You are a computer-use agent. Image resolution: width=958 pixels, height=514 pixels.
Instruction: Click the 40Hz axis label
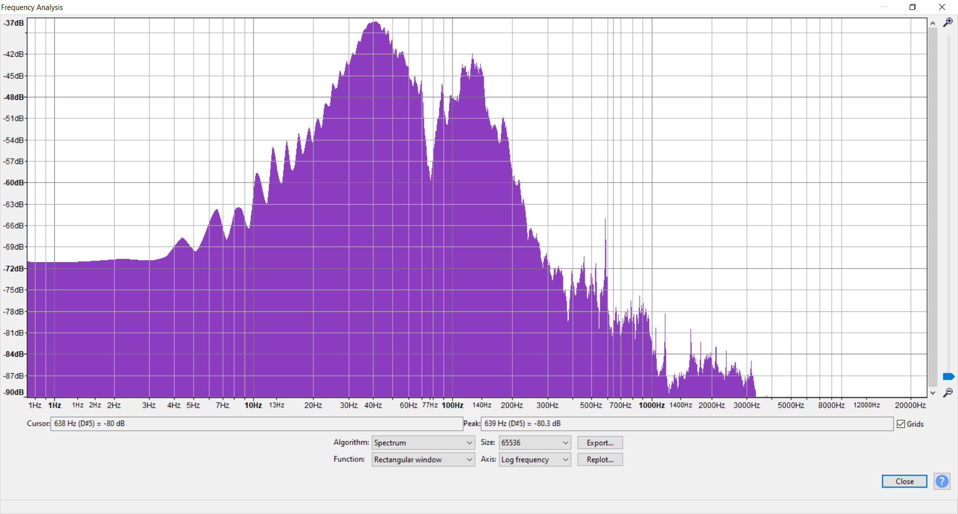point(373,405)
